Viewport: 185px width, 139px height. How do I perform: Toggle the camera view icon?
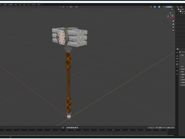[173, 27]
